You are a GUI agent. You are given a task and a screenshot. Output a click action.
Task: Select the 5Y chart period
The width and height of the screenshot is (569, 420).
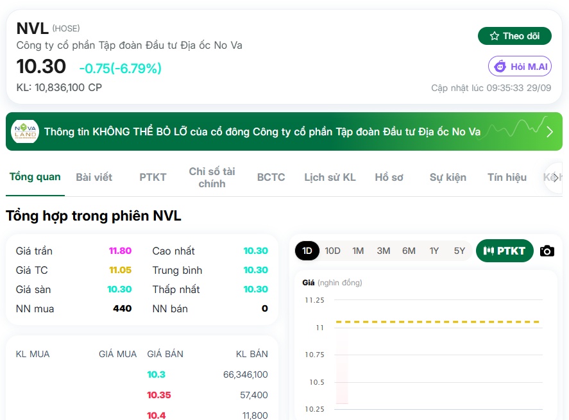pos(459,251)
